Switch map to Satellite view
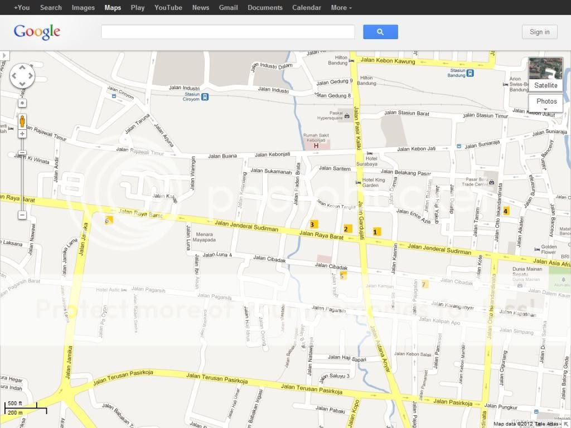Image resolution: width=571 pixels, height=428 pixels. (x=545, y=74)
